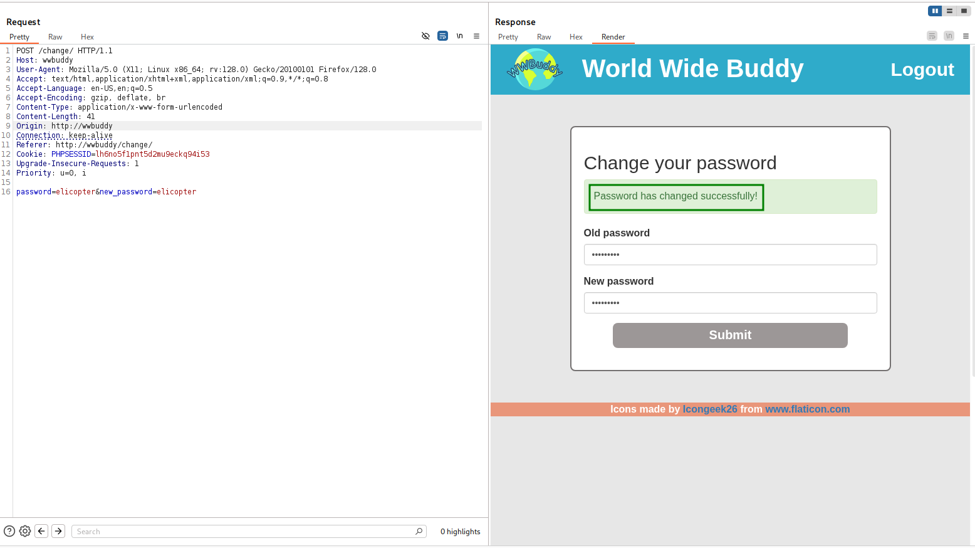Open the Response editor options menu
Screen dimensions: 975x548
[966, 36]
